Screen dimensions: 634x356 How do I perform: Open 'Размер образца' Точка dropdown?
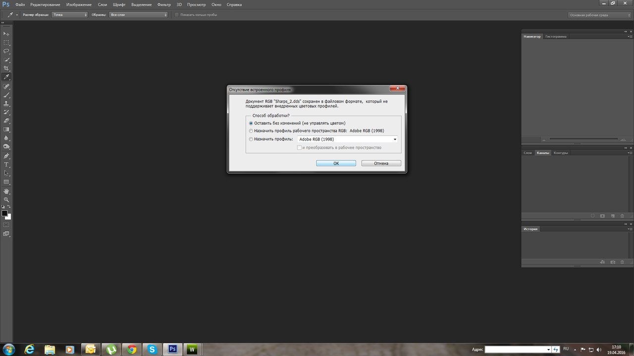click(70, 15)
